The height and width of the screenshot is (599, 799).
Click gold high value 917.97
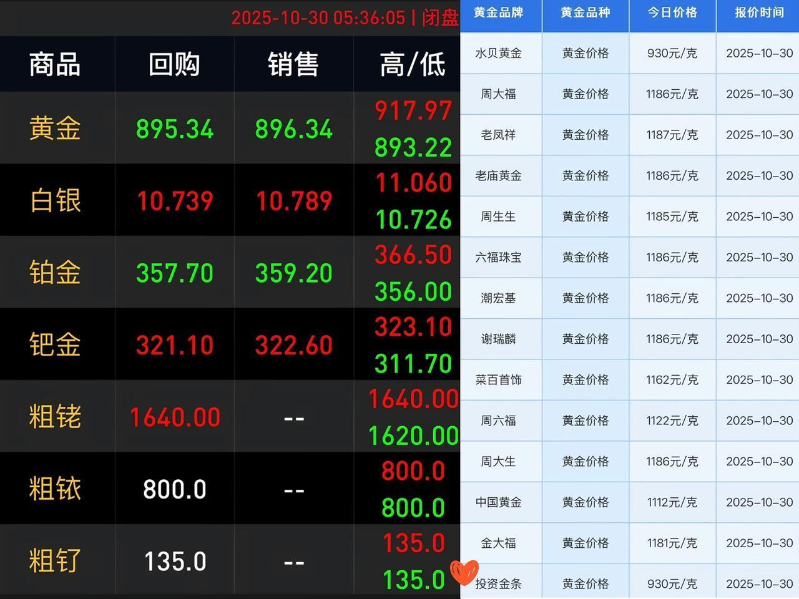click(x=413, y=110)
